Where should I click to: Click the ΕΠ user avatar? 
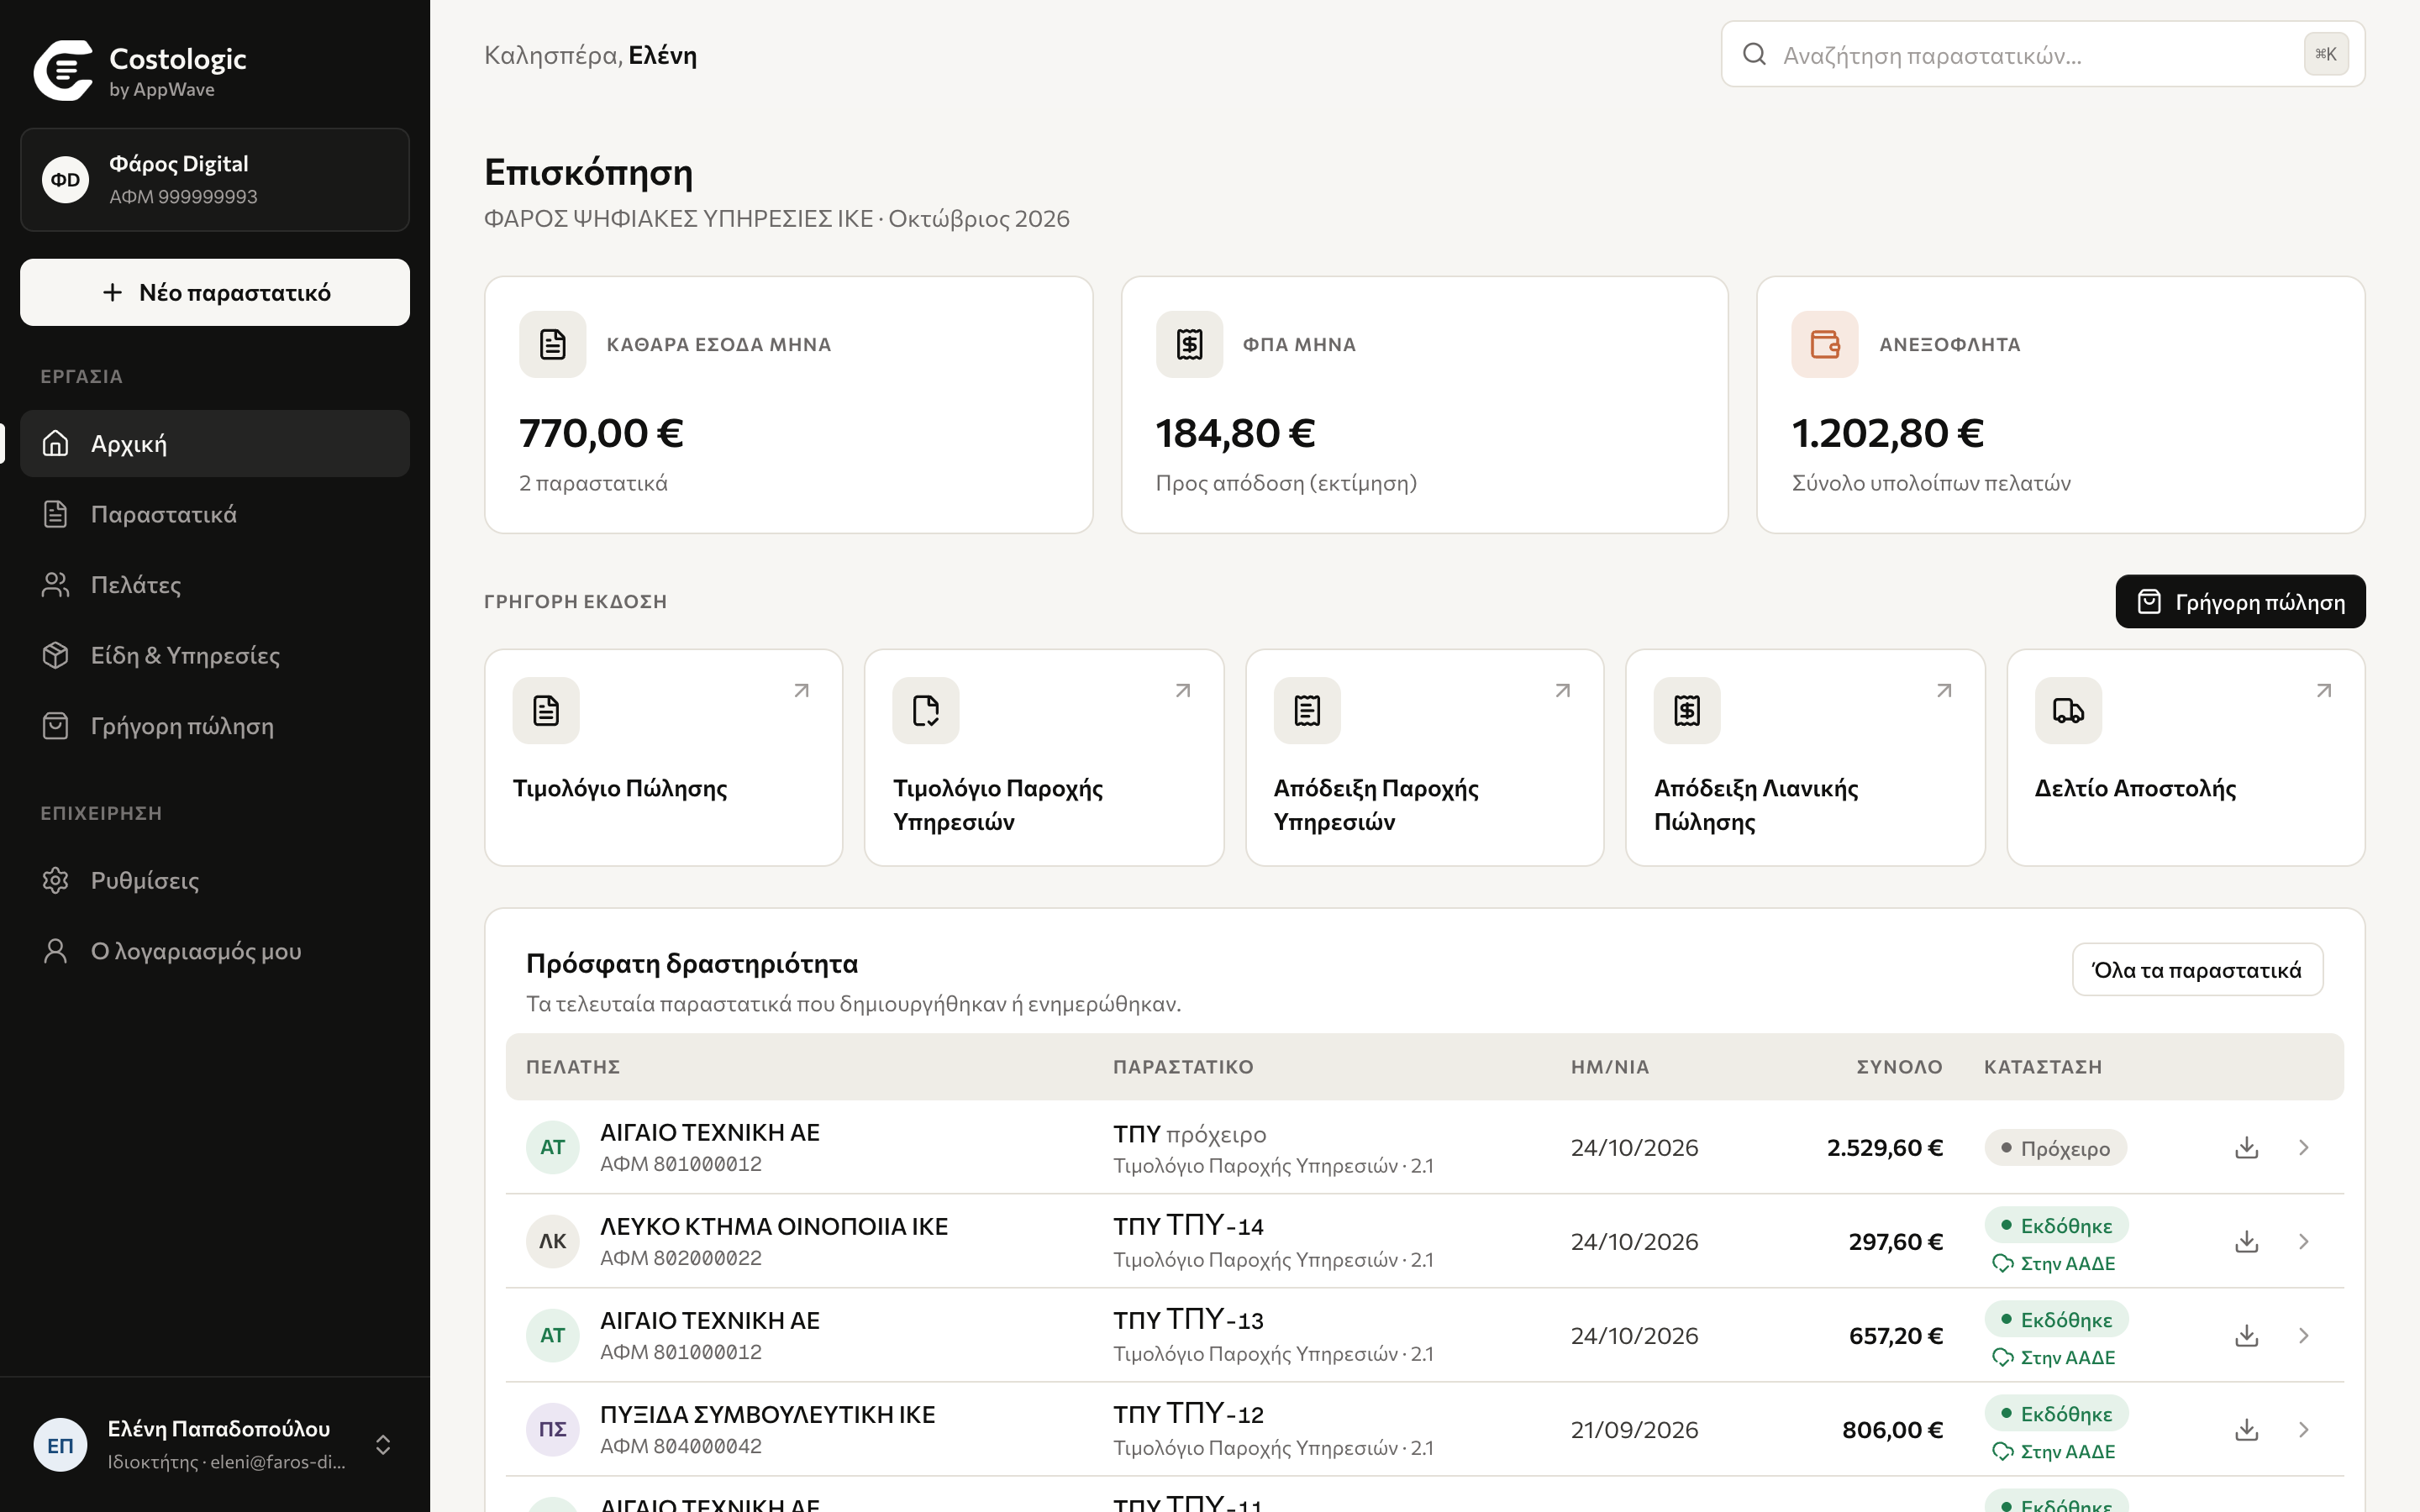(x=60, y=1445)
